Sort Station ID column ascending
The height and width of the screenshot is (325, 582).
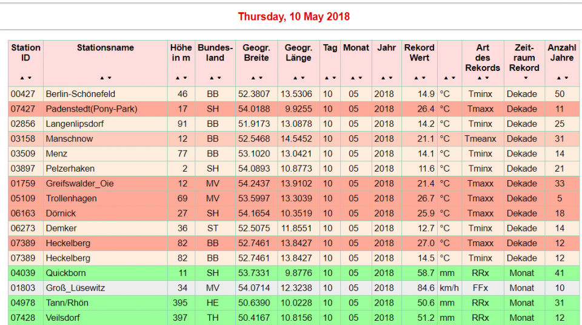click(22, 78)
